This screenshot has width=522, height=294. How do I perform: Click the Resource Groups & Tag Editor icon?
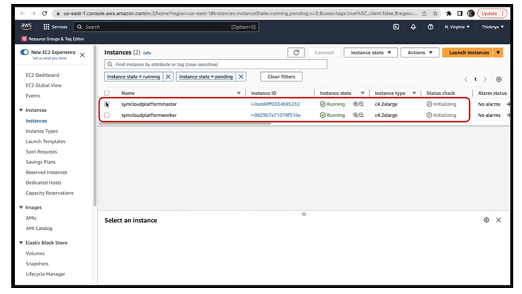24,39
